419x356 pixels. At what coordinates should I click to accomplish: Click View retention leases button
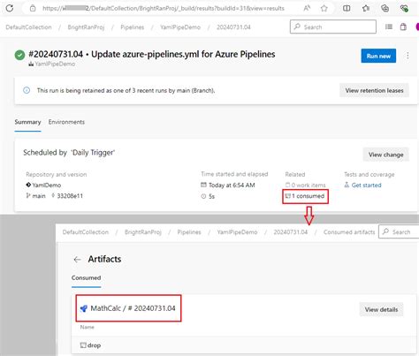pyautogui.click(x=374, y=90)
